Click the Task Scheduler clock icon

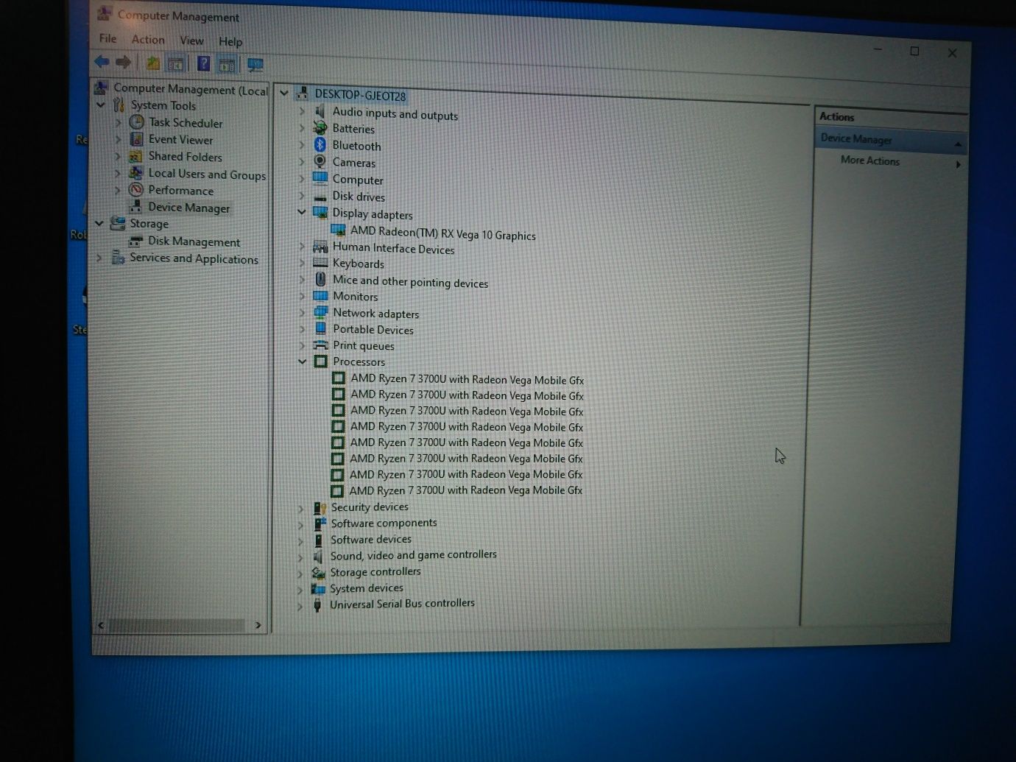click(136, 122)
